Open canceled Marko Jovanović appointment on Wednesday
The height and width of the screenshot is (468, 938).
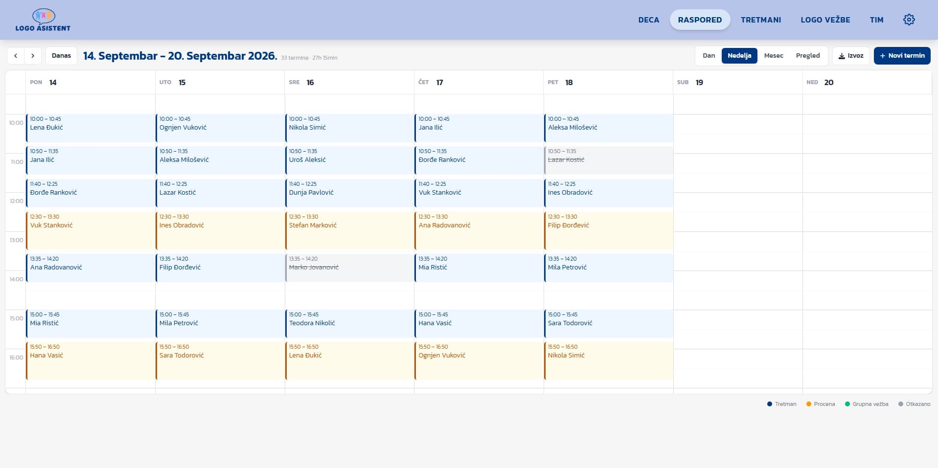click(349, 268)
